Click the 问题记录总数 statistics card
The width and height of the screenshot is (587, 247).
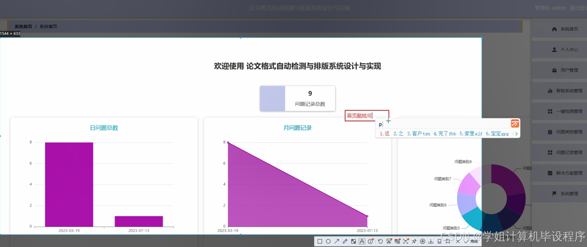(x=297, y=98)
